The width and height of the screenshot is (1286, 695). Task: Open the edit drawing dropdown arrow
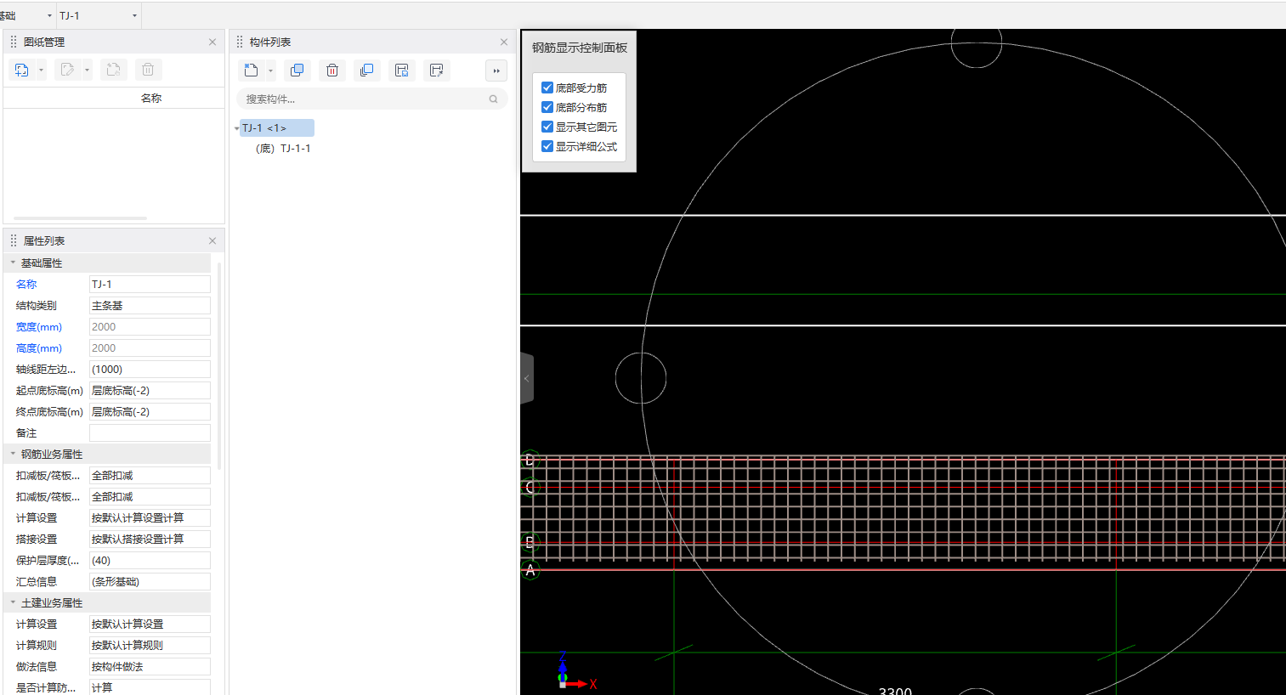(x=87, y=71)
